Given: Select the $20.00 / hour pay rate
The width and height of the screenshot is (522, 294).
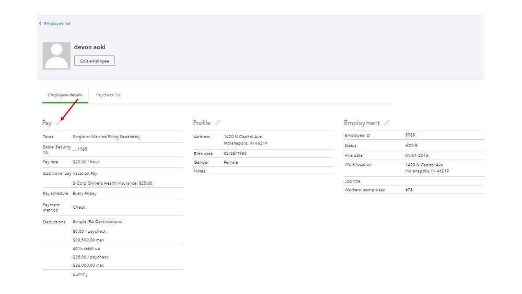Looking at the screenshot, I should (86, 162).
